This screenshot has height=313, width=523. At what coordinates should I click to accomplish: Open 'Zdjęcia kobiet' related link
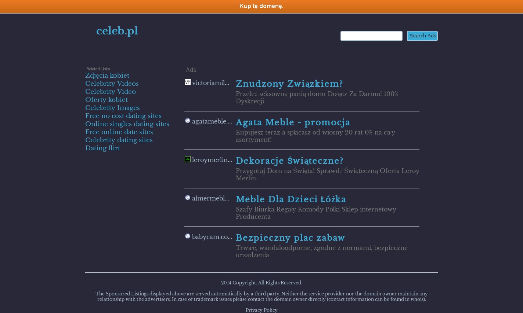[107, 76]
